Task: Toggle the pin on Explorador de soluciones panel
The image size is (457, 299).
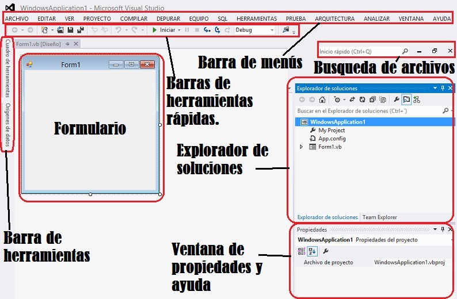Action: click(x=443, y=88)
